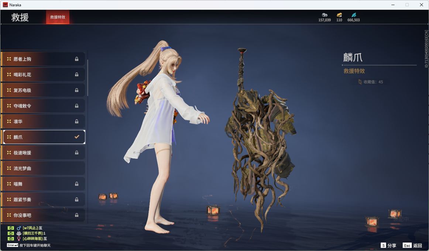Viewport: 429px width, 251px height.
Task: Click the cyan feather currency icon
Action: point(354,15)
